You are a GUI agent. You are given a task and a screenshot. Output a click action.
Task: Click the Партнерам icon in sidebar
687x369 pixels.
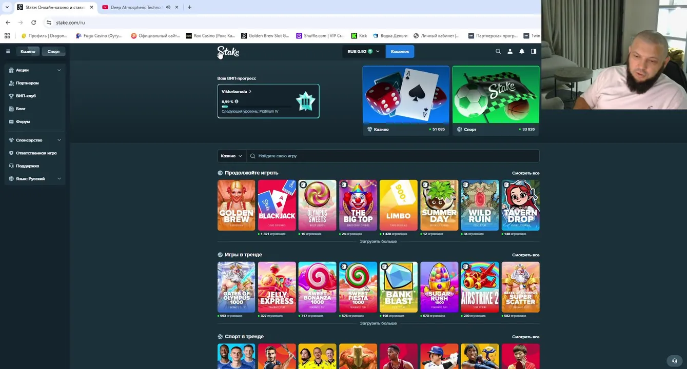click(11, 83)
